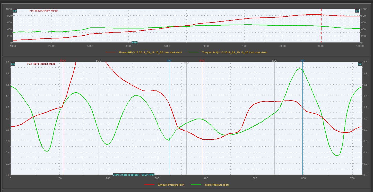Select the Torque (lb-ft) legend entry
The image size is (373, 192).
pos(235,52)
